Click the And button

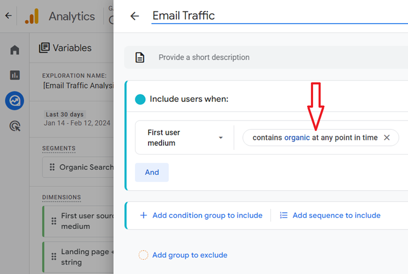coord(152,173)
